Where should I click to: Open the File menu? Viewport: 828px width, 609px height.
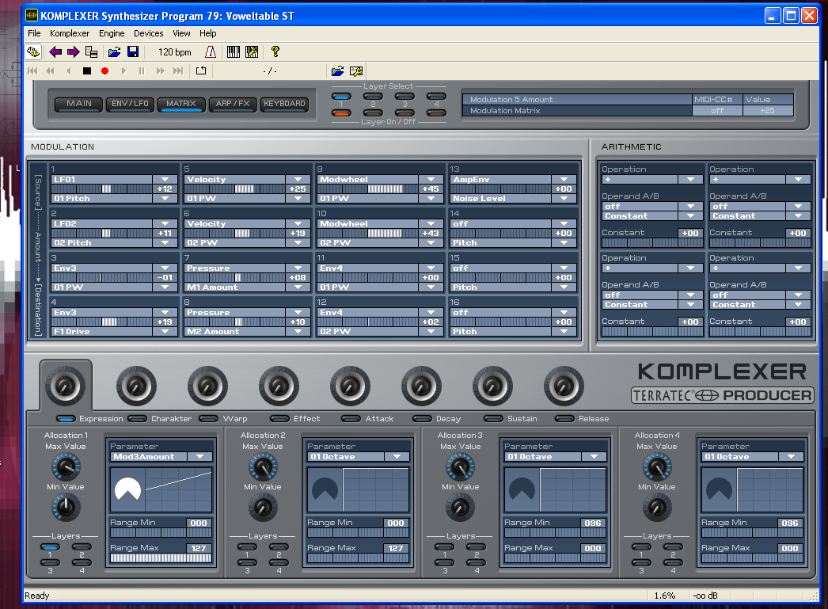click(x=34, y=33)
